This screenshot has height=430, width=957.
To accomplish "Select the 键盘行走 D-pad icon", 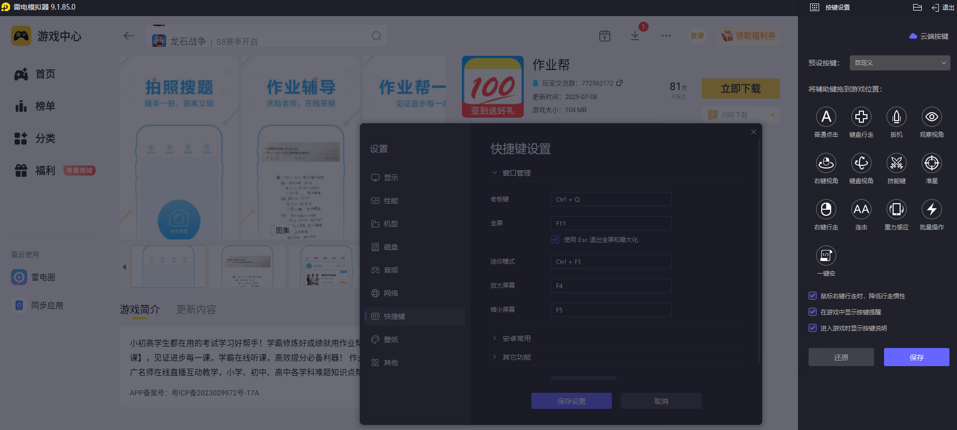I will (x=861, y=117).
